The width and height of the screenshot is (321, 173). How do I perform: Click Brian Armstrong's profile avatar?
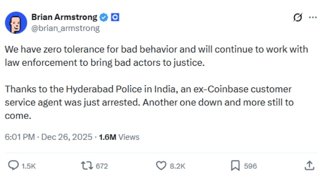(x=16, y=22)
